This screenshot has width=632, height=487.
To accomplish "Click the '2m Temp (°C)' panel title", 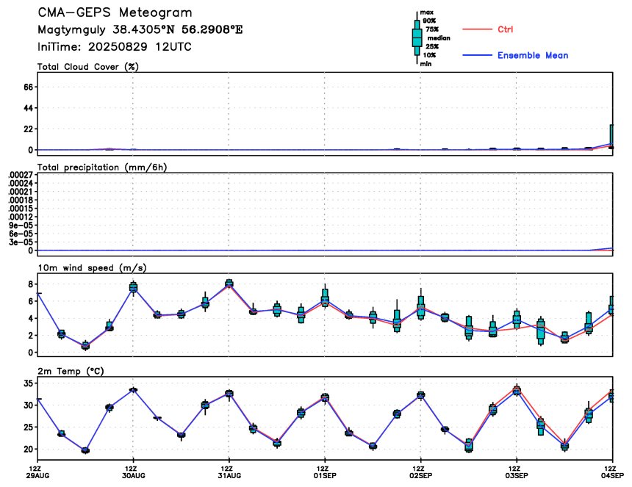I will pos(71,371).
